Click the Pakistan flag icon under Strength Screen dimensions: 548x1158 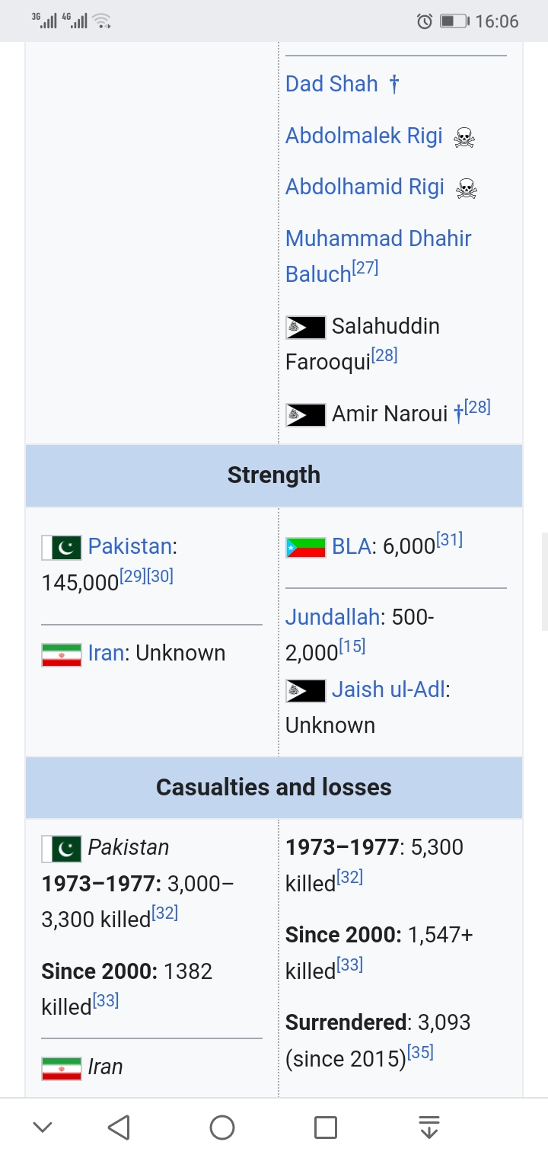(x=62, y=547)
